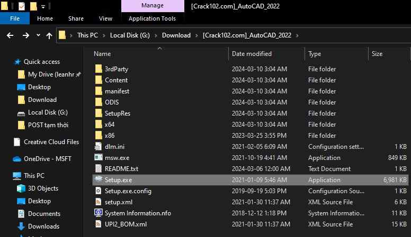Click the setup.xml file icon

(x=98, y=202)
